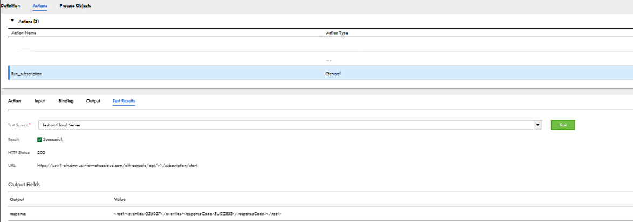Click the response XML value with SUCCESS
633x222 pixels.
[x=198, y=213]
